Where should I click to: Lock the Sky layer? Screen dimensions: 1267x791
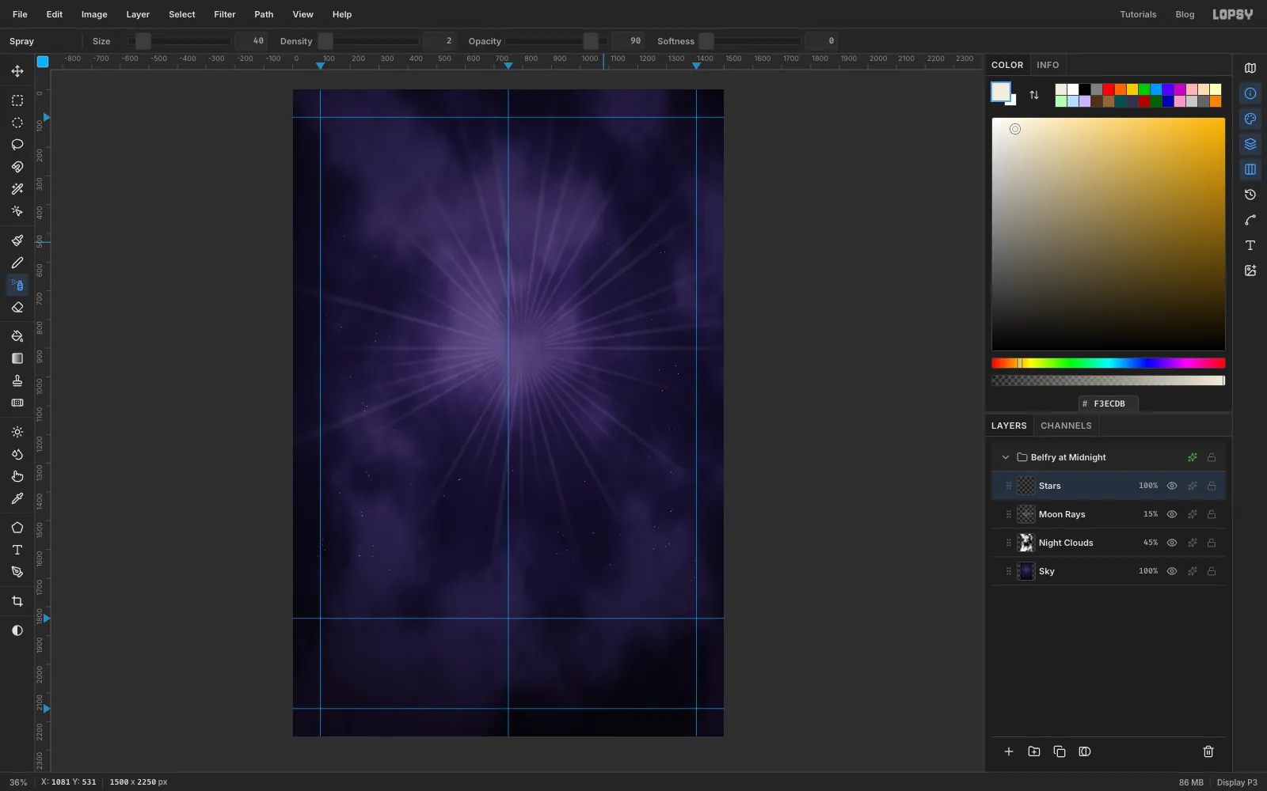tap(1212, 571)
